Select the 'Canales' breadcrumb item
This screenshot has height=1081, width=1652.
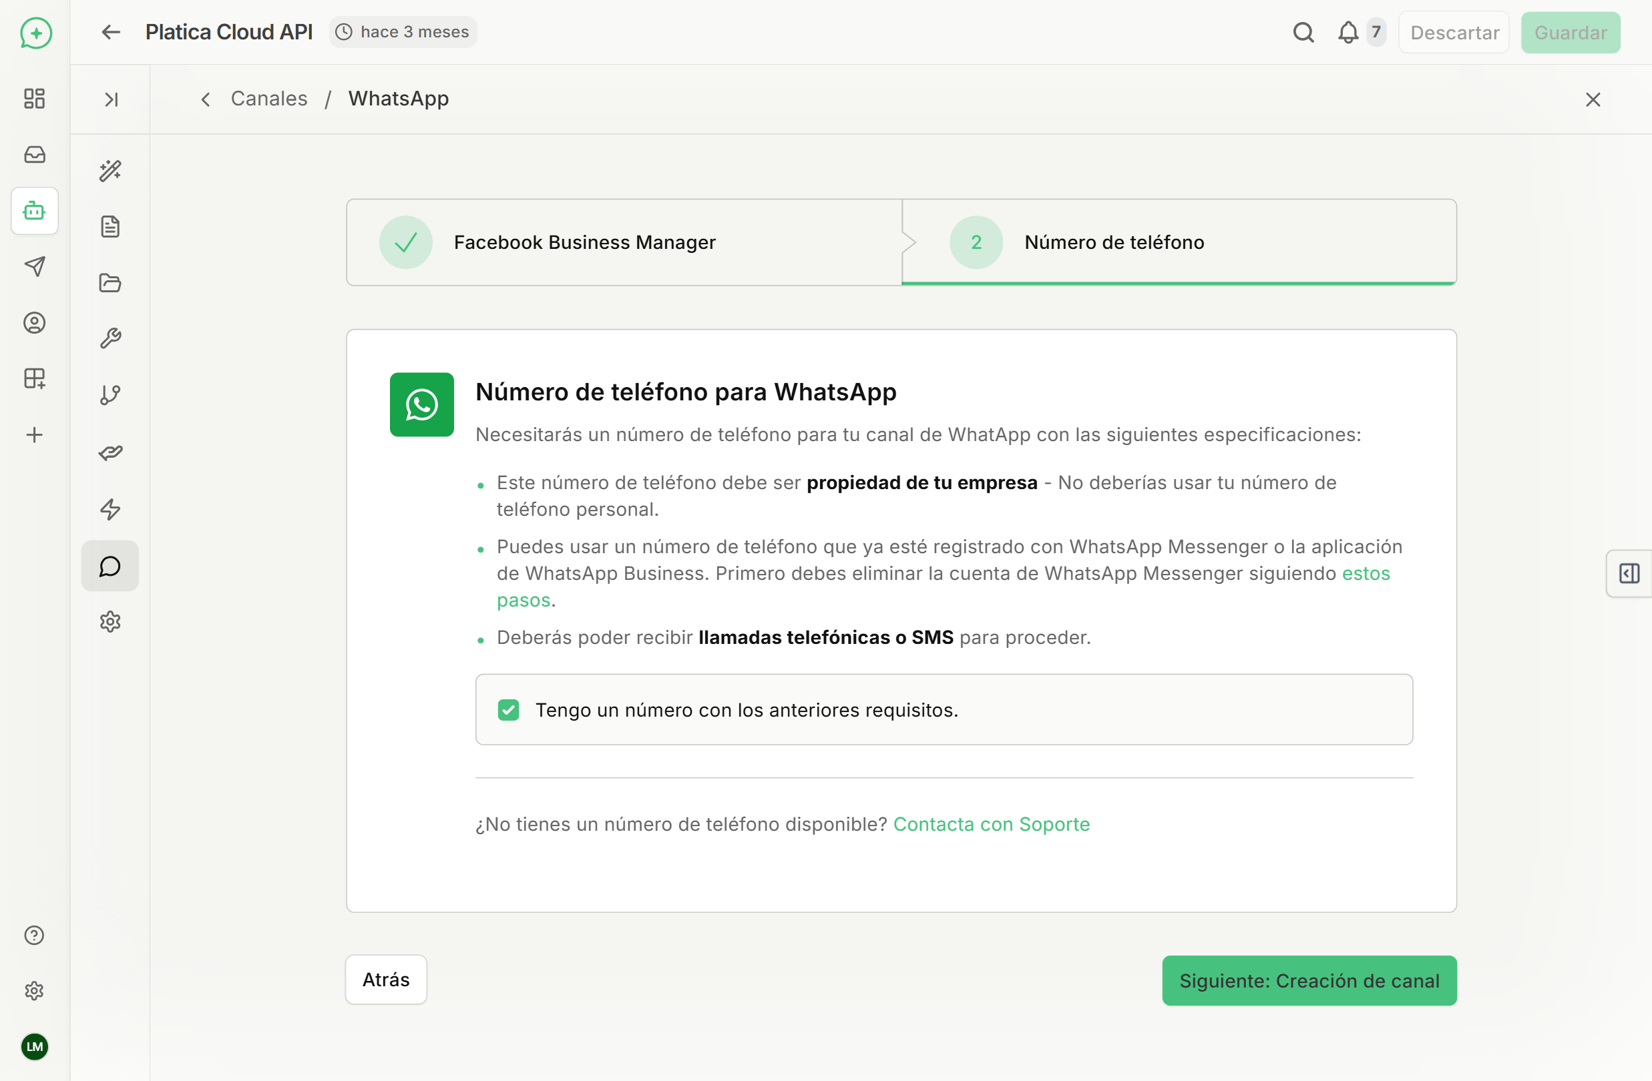coord(268,98)
